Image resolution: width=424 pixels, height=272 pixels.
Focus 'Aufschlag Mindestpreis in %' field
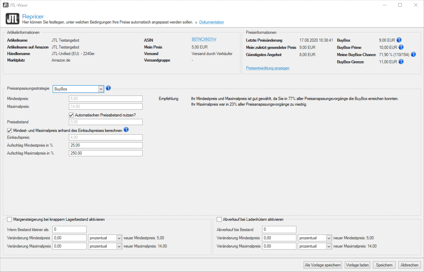pyautogui.click(x=105, y=145)
